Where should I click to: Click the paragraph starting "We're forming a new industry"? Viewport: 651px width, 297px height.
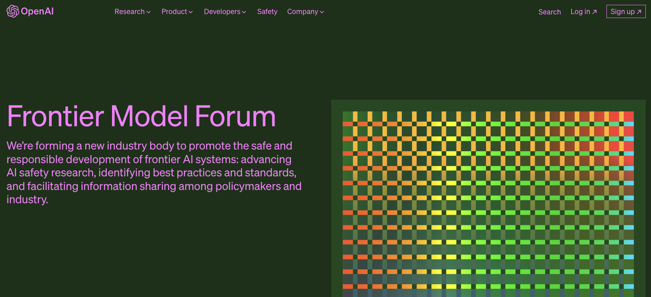(x=154, y=173)
